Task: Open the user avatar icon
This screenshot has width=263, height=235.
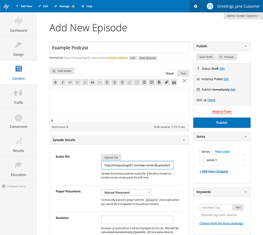Action: point(210,6)
